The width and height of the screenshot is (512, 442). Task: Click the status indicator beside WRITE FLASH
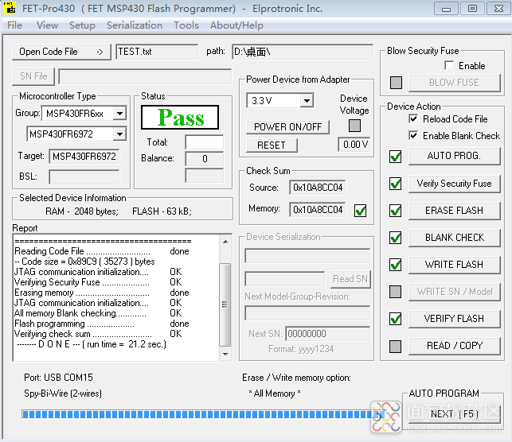tap(396, 265)
